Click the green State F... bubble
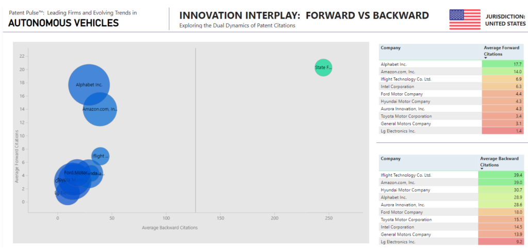Image resolution: width=528 pixels, height=250 pixels. tap(323, 68)
